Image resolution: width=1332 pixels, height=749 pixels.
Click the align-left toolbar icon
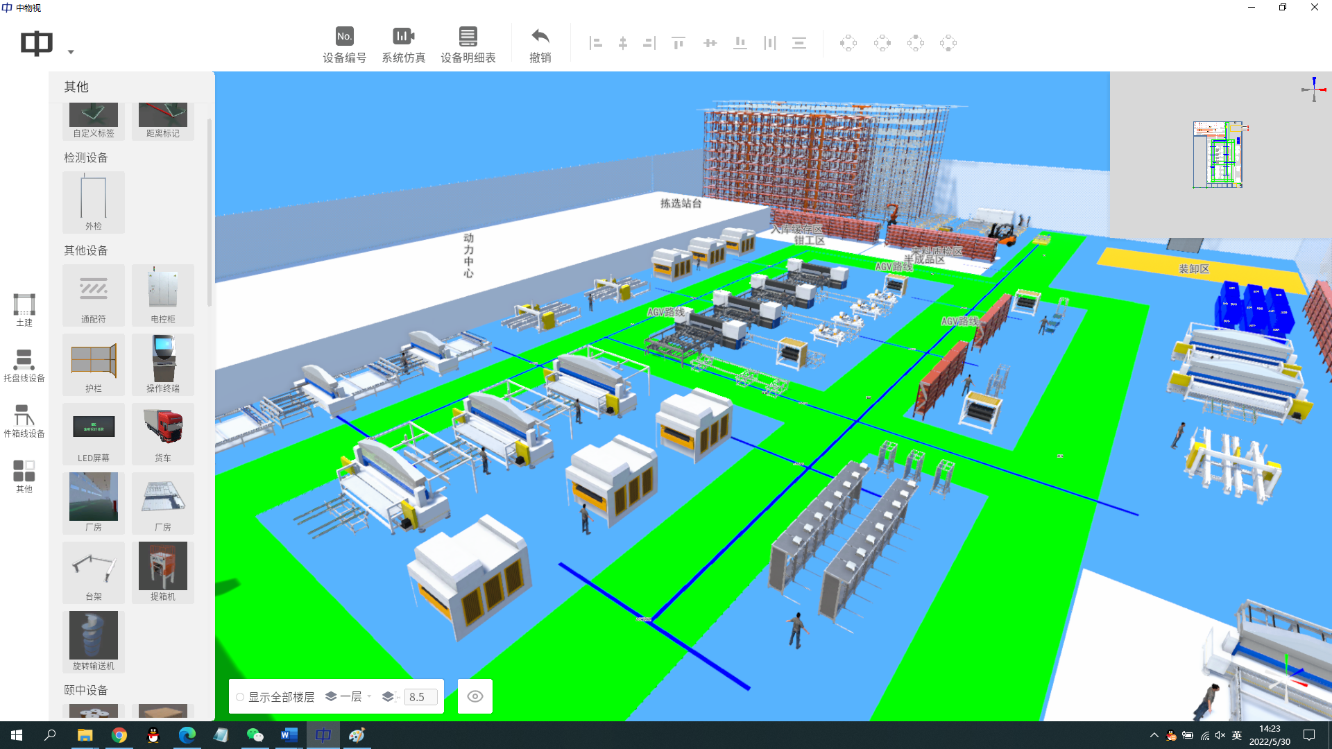[595, 43]
